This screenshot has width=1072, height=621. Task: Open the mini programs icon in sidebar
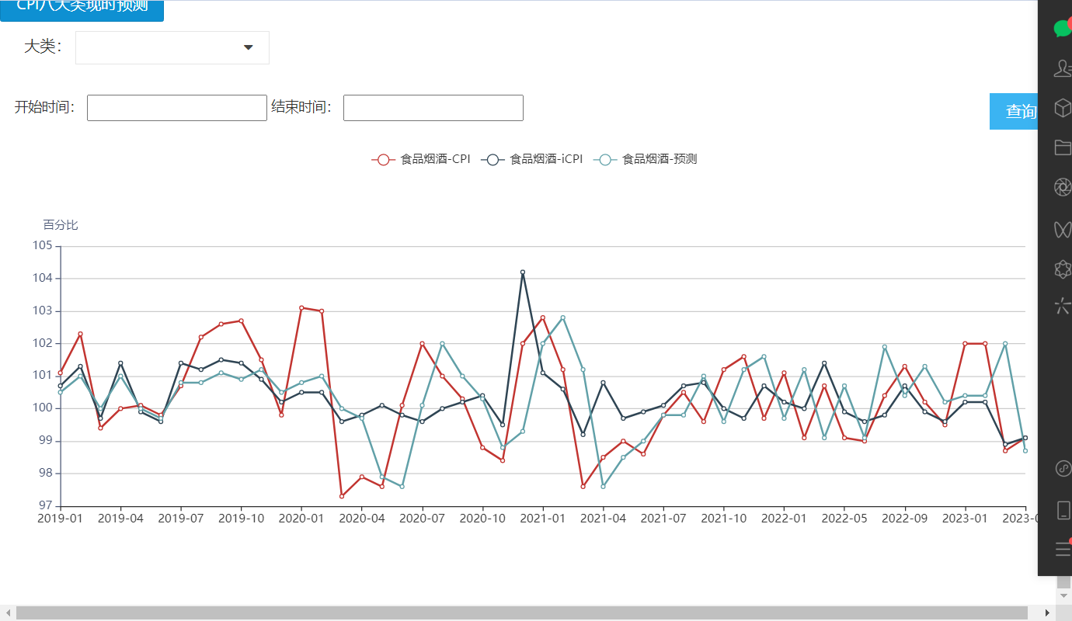tap(1063, 468)
